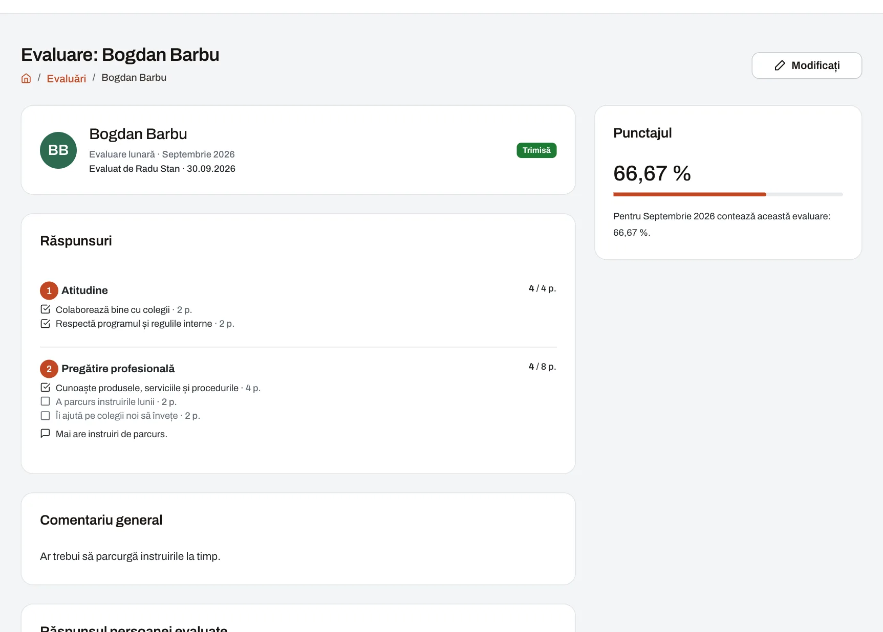Click the 'Pregătire profesională' criterion title
The height and width of the screenshot is (632, 883).
pyautogui.click(x=118, y=369)
